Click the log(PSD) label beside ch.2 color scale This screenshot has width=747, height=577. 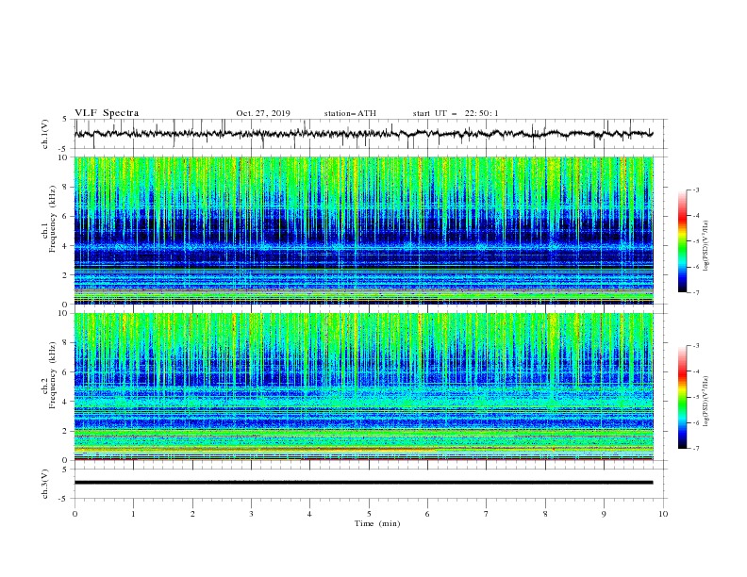[706, 402]
